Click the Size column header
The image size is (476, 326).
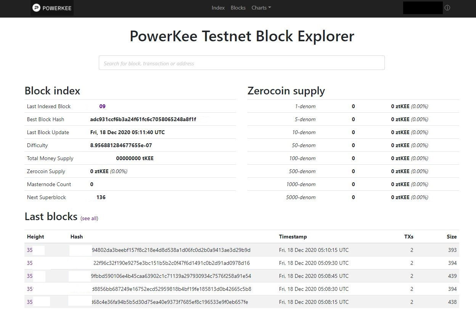[x=452, y=237]
